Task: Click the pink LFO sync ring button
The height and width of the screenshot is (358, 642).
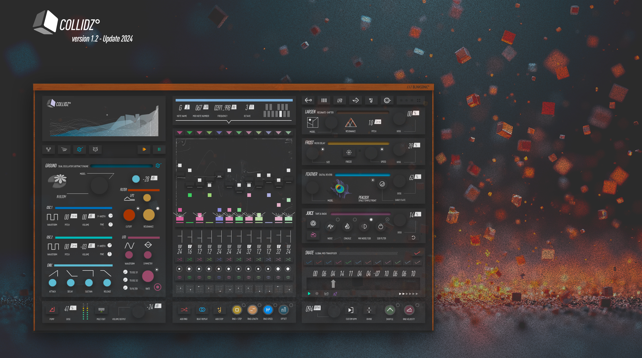Action: tap(158, 287)
